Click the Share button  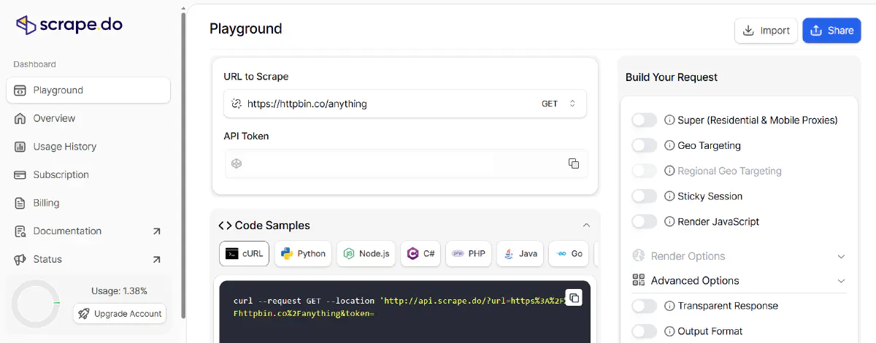831,31
